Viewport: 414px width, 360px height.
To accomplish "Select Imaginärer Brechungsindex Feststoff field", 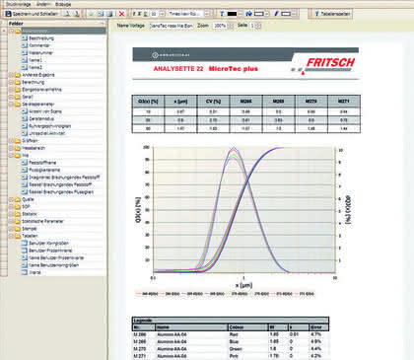I will [x=64, y=178].
